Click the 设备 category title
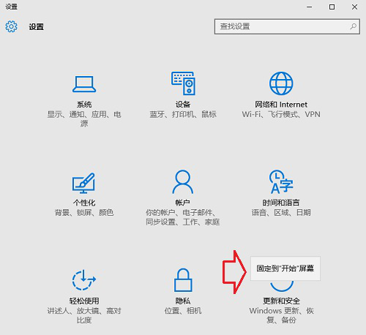This screenshot has width=366, height=335. [x=183, y=105]
